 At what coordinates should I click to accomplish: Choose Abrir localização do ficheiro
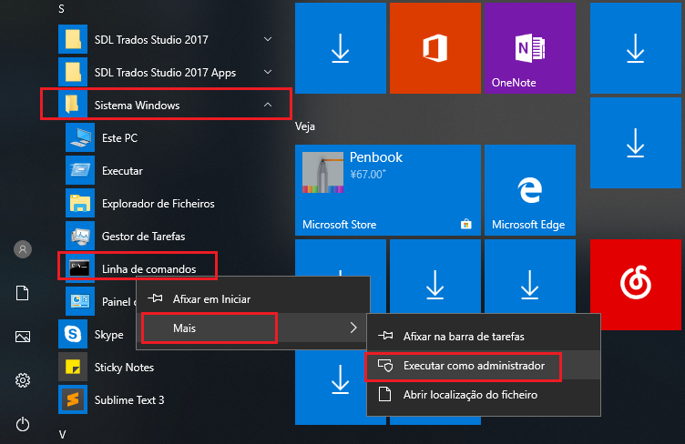pos(483,395)
